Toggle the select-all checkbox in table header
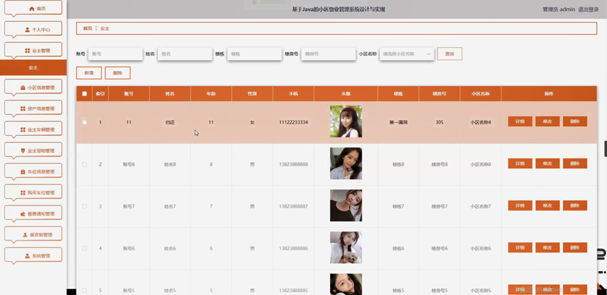 point(84,94)
